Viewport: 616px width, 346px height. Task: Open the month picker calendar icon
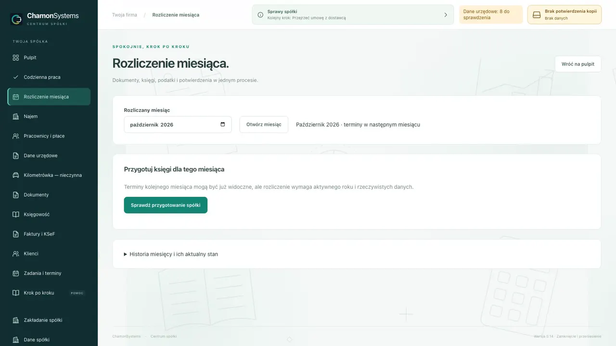tap(222, 124)
